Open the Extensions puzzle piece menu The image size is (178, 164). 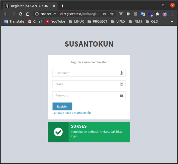click(x=158, y=14)
